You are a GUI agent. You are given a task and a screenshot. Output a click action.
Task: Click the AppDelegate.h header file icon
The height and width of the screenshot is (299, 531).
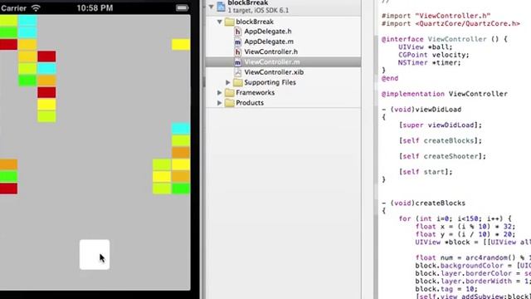click(x=238, y=32)
